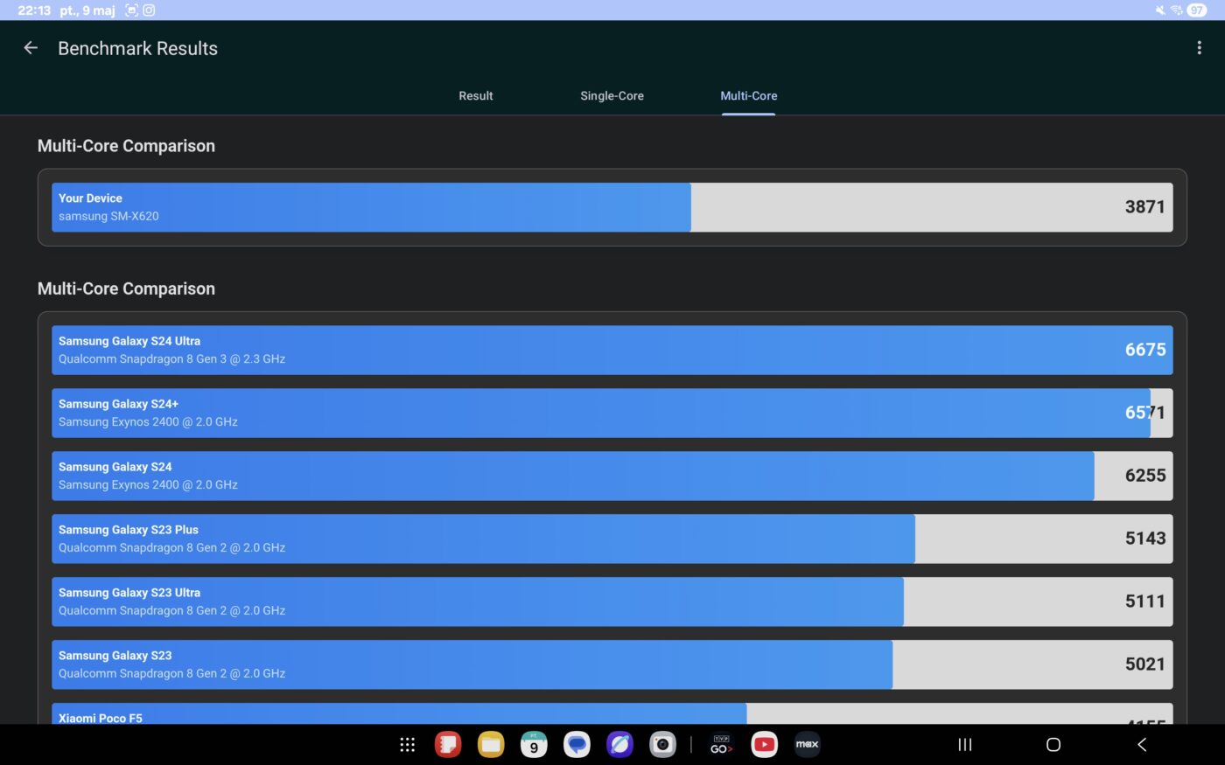Launch Samsung Notes from the taskbar

(448, 745)
